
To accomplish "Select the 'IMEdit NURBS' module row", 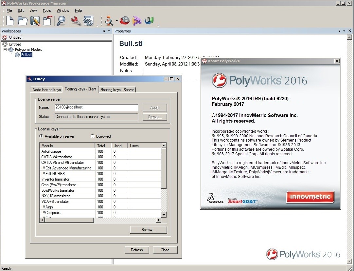I will click(100, 174).
